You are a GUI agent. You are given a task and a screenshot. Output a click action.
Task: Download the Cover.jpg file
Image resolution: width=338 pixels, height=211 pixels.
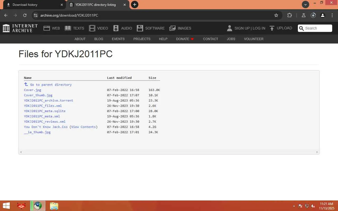pos(32,90)
